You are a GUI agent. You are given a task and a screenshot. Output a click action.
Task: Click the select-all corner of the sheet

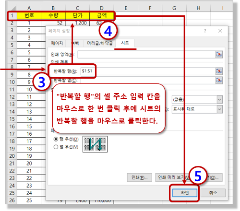12,8
